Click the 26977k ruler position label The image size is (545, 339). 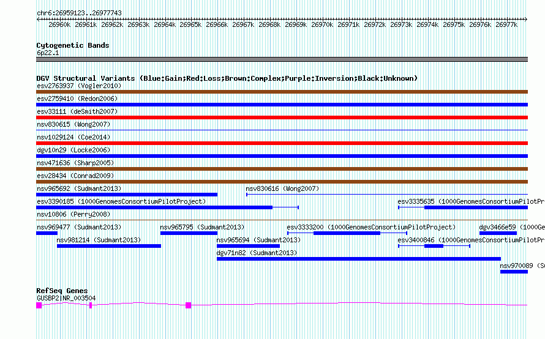506,24
